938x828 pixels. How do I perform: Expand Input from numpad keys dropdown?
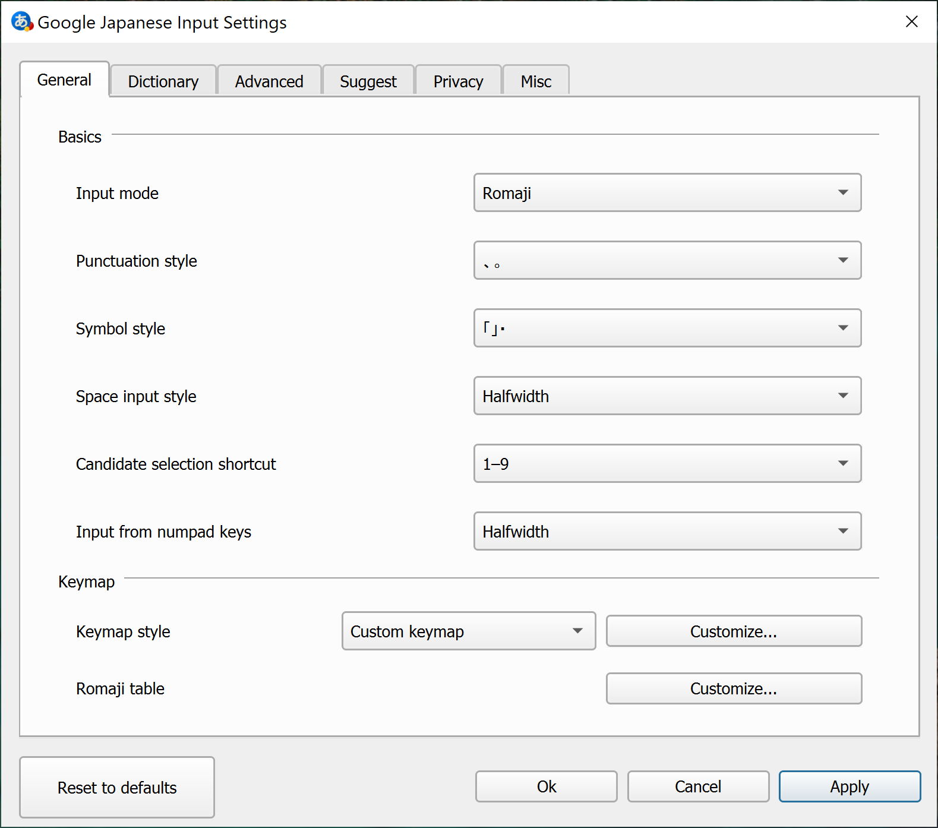pos(667,531)
